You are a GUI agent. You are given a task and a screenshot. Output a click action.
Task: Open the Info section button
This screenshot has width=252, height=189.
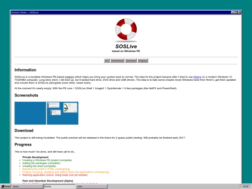coord(107,61)
